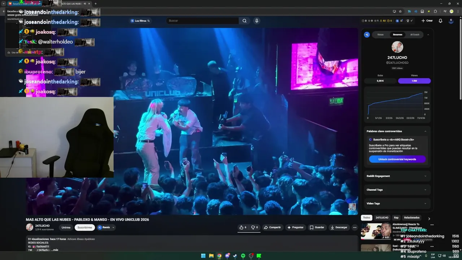462x260 pixels.
Task: Click the Unirme membership button
Action: (x=66, y=227)
